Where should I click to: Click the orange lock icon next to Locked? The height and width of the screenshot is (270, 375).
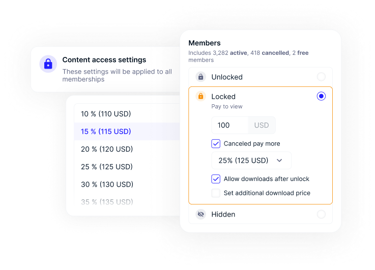[x=200, y=96]
